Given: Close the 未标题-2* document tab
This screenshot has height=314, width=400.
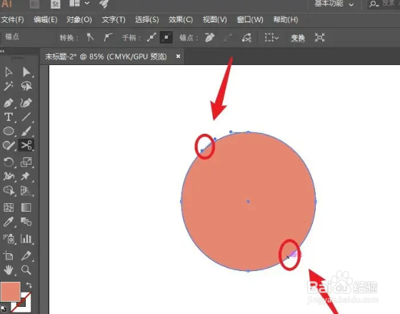Looking at the screenshot, I should [x=179, y=57].
